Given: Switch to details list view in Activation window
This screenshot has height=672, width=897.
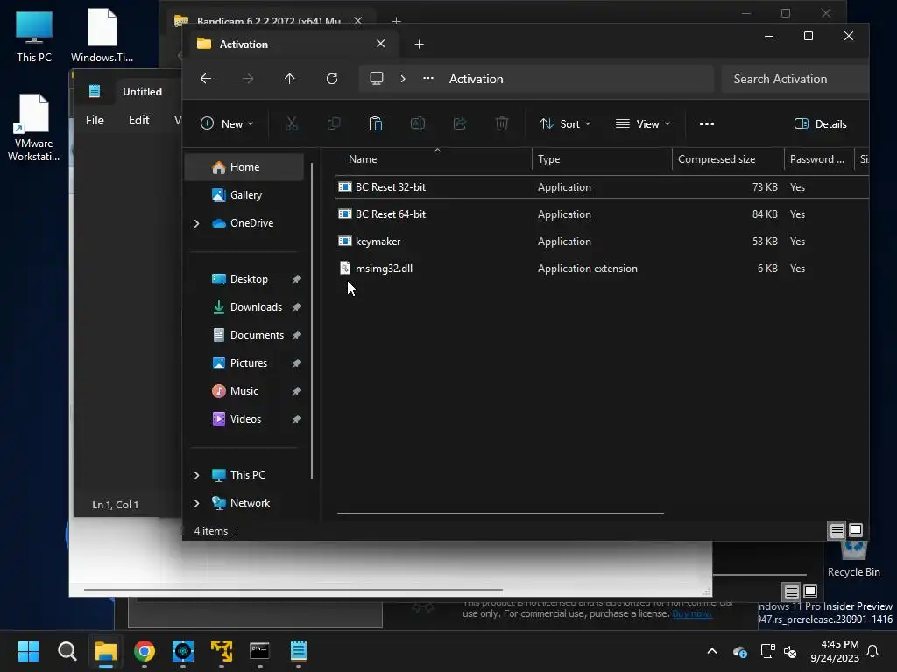Looking at the screenshot, I should [x=837, y=531].
